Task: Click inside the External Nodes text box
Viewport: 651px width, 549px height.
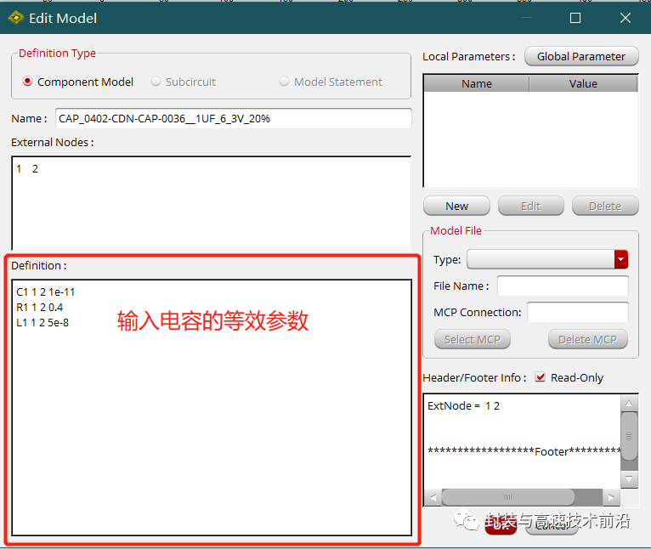Action: 212,203
